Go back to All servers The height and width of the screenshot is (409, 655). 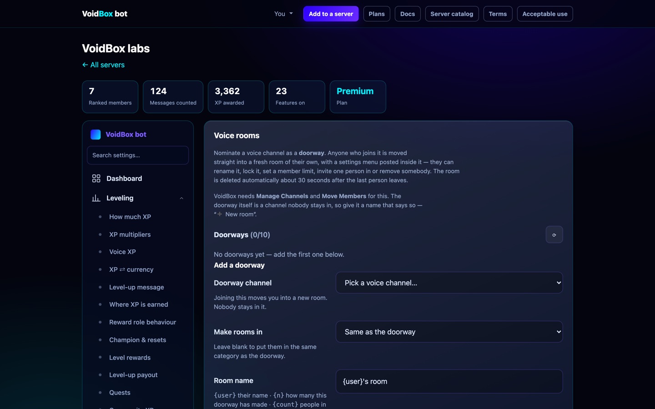point(103,65)
